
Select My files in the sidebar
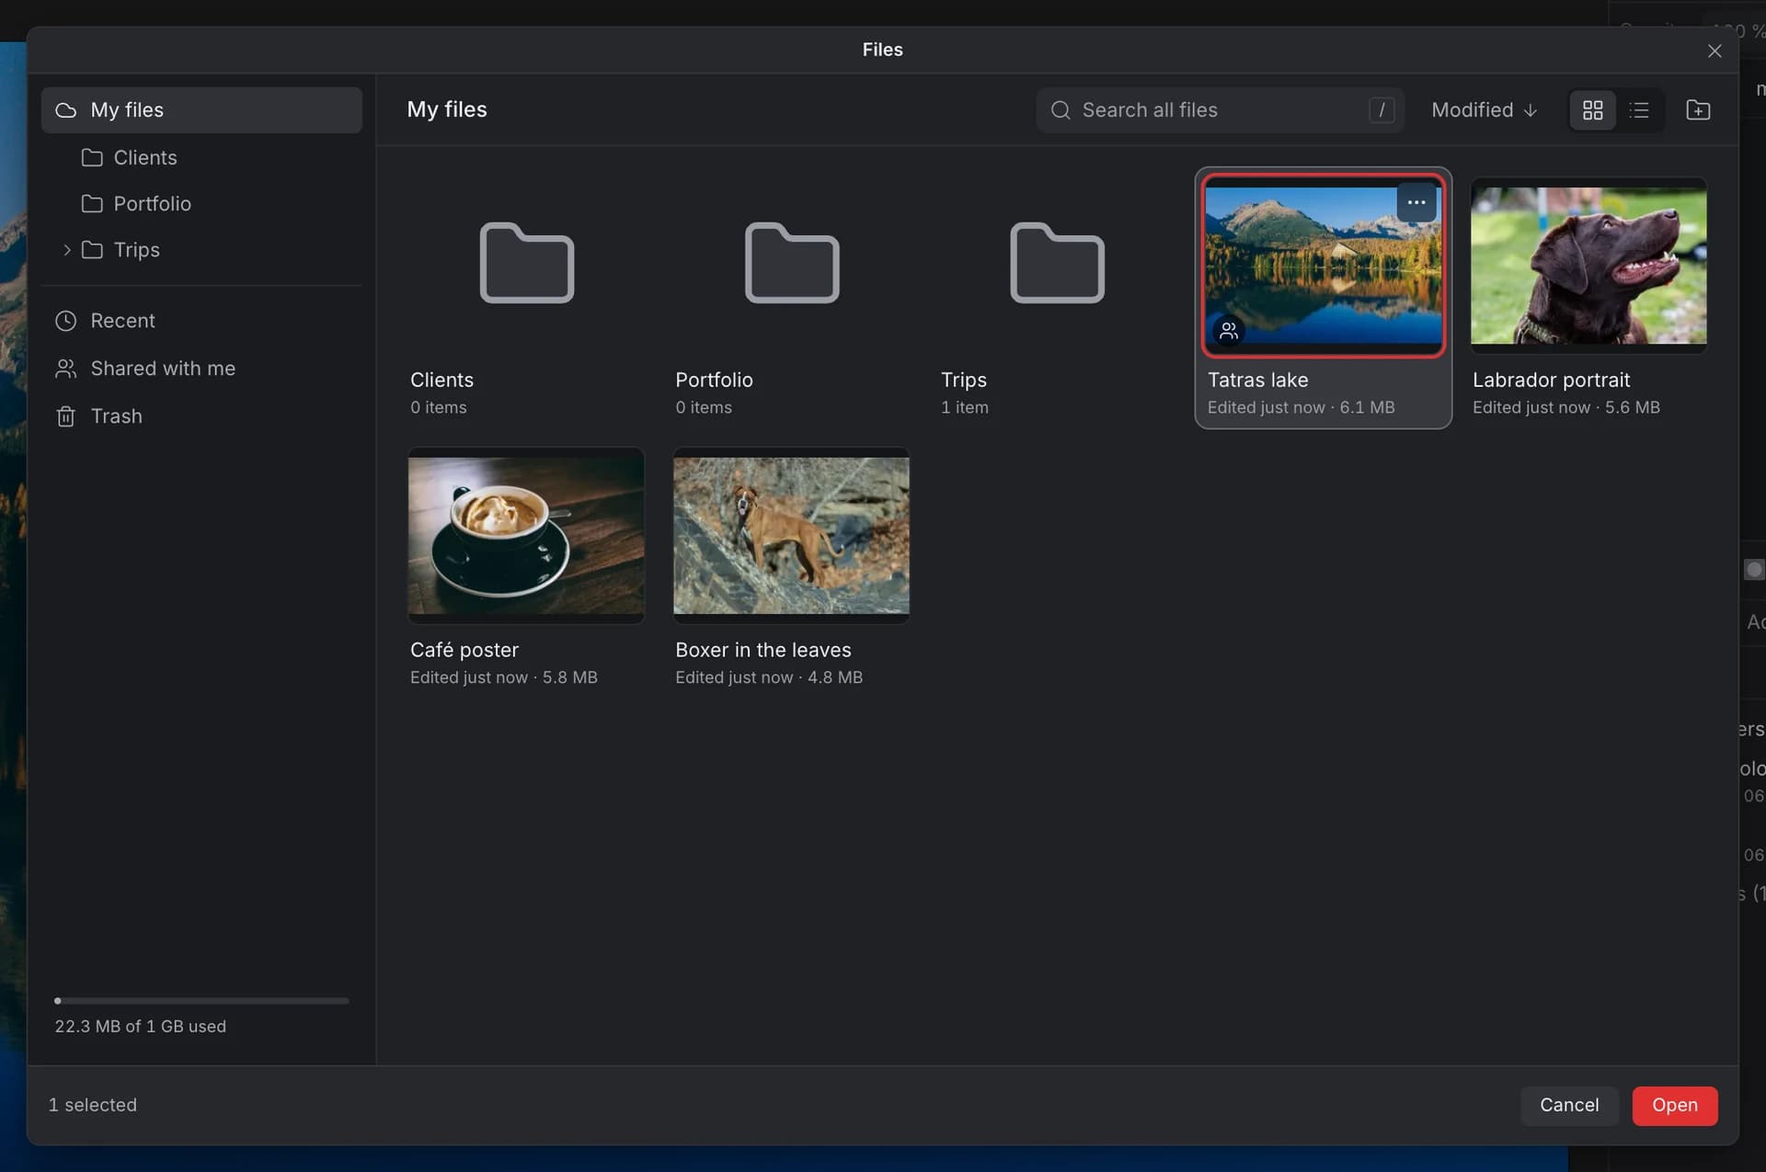[x=201, y=110]
